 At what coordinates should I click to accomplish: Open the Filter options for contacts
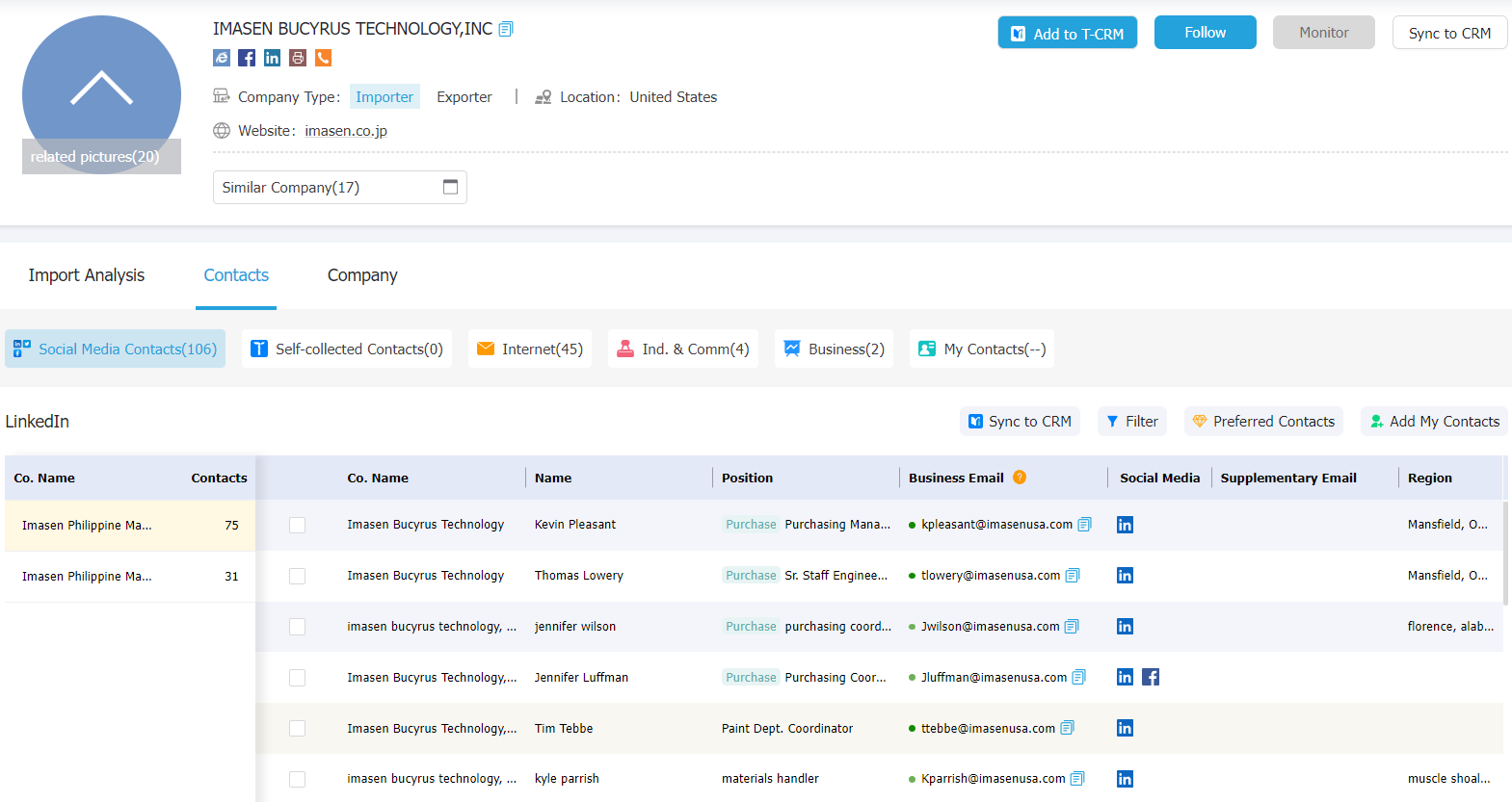pyautogui.click(x=1132, y=422)
